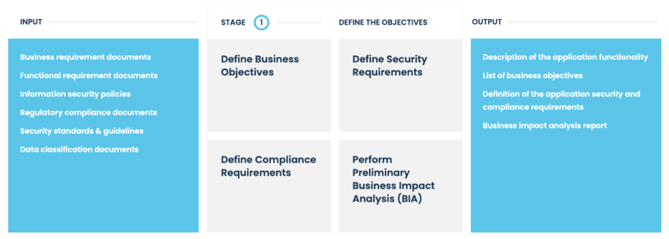Viewport: 669px width, 239px height.
Task: Click Business impact analysis report output
Action: click(x=545, y=126)
